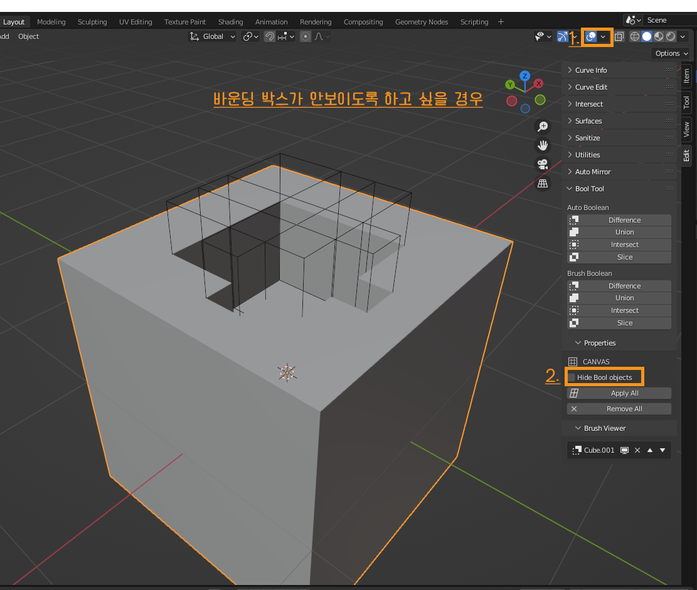Remove Cube.001 with the X icon

point(637,450)
